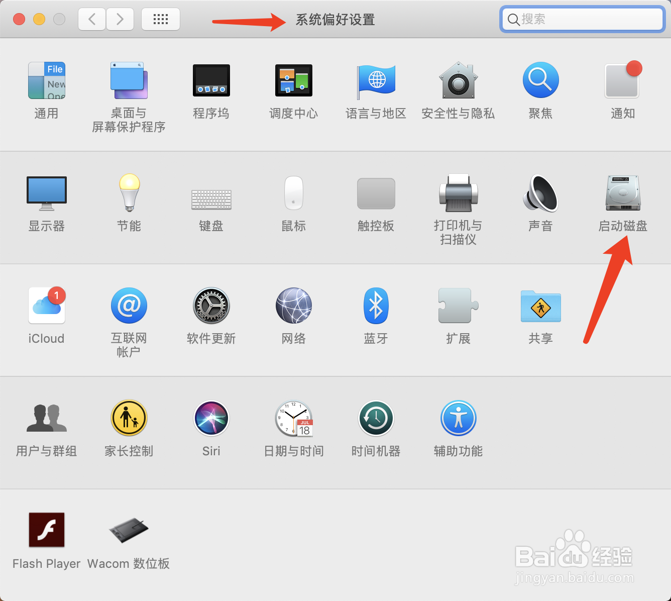Open the 时间机器 (Time Machine) pane
This screenshot has width=671, height=601.
pyautogui.click(x=376, y=418)
